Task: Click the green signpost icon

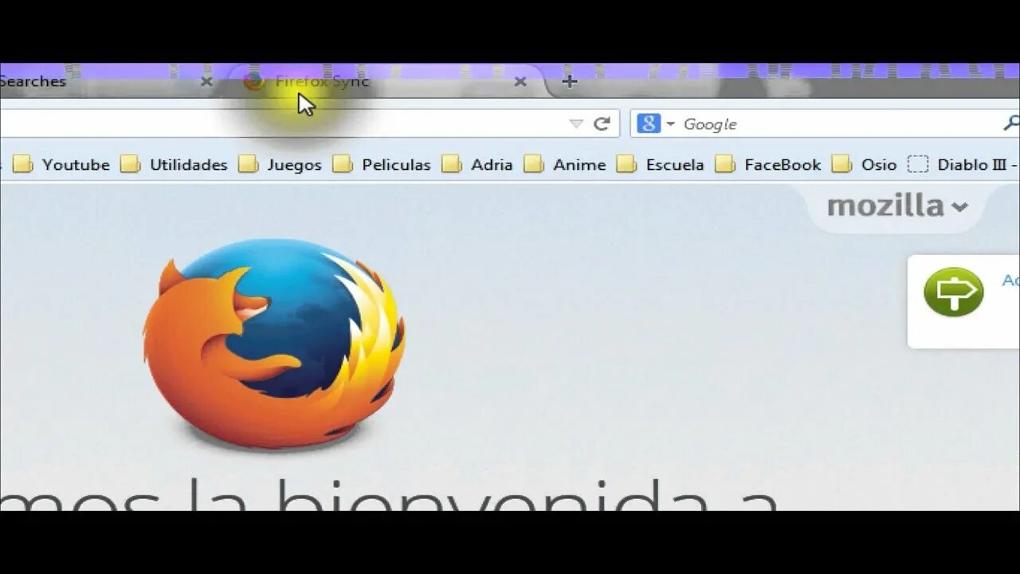Action: point(953,292)
